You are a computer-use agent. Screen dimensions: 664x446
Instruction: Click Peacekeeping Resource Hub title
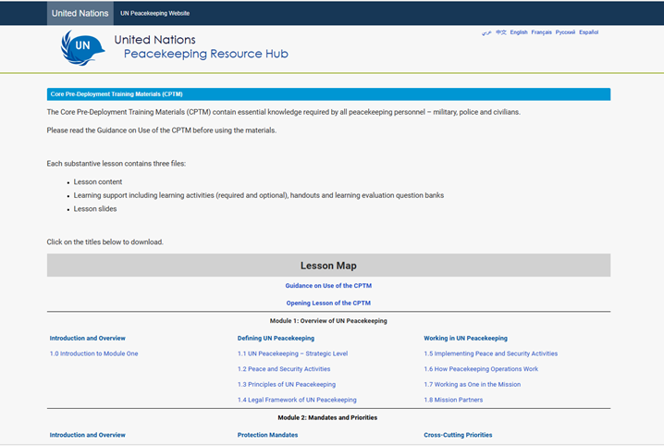206,54
